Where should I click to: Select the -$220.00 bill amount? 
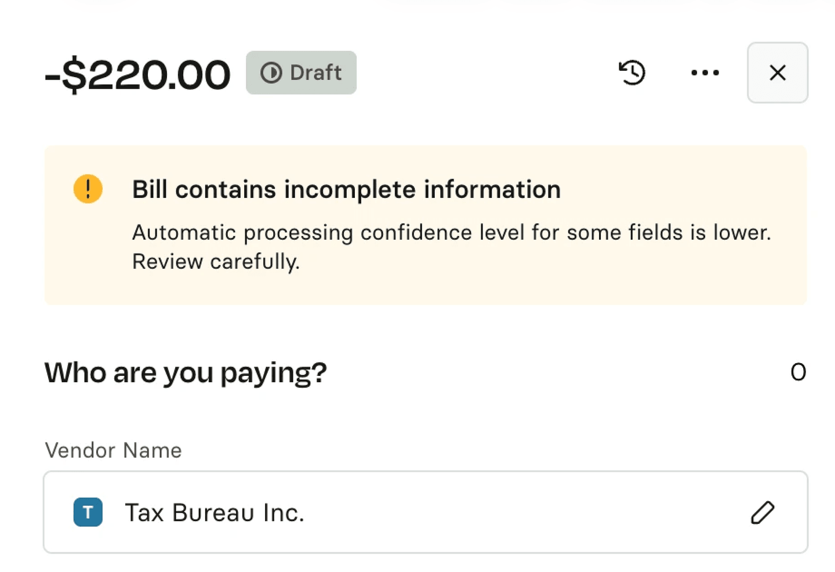tap(137, 75)
